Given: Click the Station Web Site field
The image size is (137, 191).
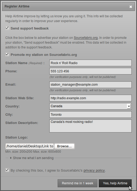Looking at the screenshot, I should pyautogui.click(x=91, y=98).
